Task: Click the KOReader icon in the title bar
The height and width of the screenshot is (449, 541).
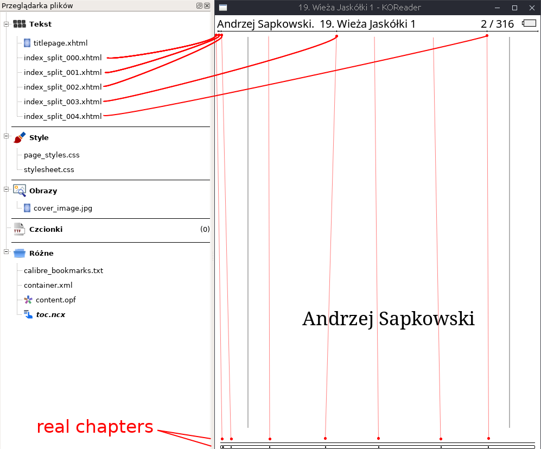Action: [x=222, y=8]
